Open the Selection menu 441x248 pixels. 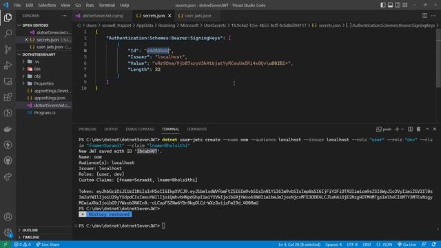[x=47, y=5]
